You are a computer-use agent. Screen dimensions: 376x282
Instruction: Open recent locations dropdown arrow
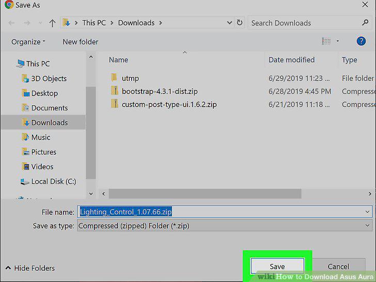click(40, 23)
